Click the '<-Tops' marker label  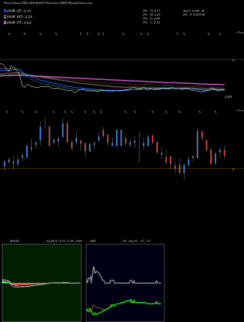[x=240, y=33]
